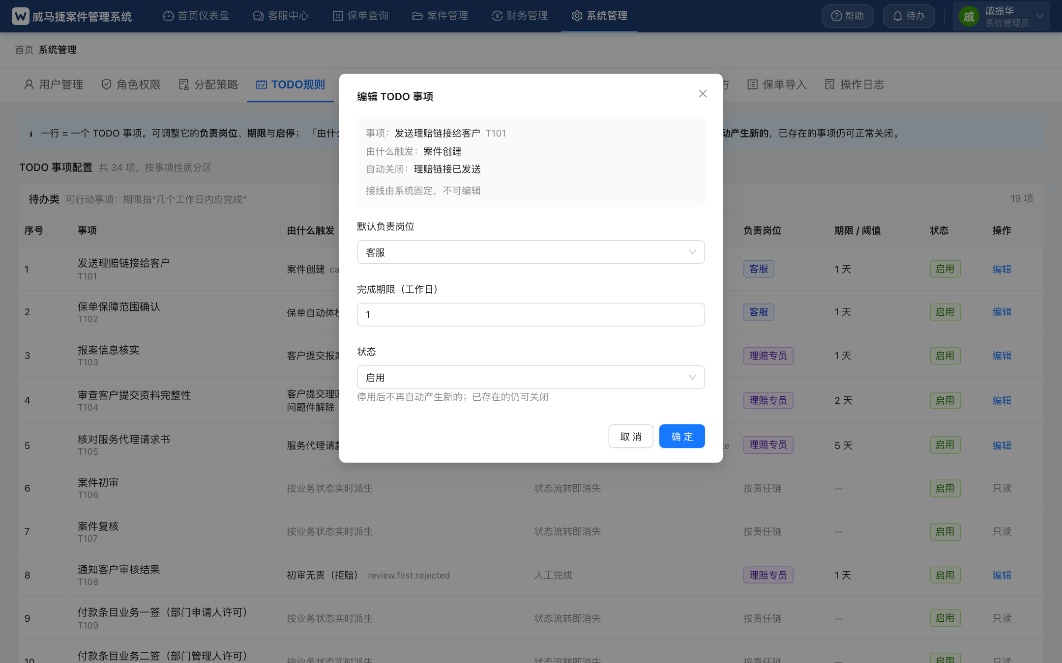
Task: Click the 分配策略 tab icon
Action: pos(184,84)
